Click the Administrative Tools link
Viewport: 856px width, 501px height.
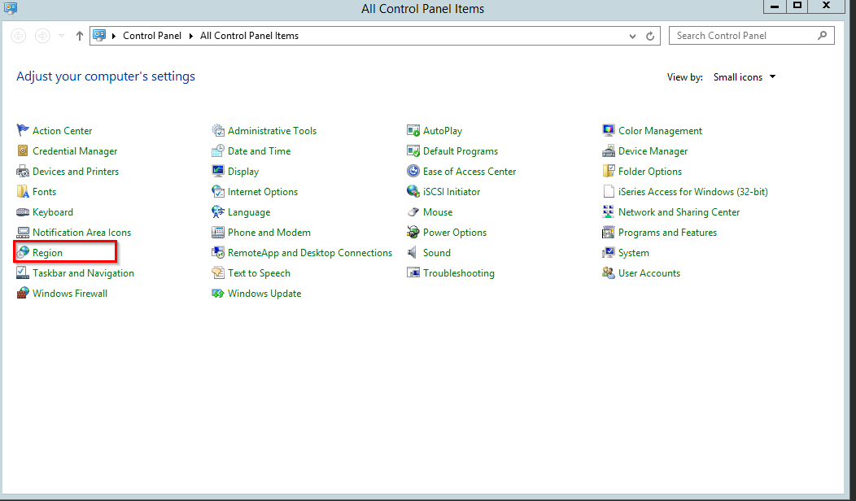pyautogui.click(x=272, y=131)
